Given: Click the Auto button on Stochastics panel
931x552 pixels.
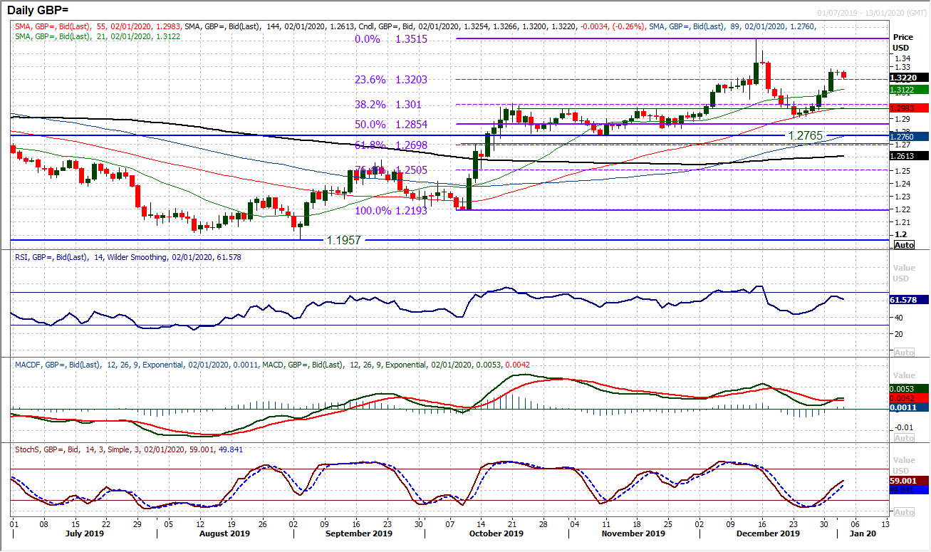Looking at the screenshot, I should (x=903, y=512).
